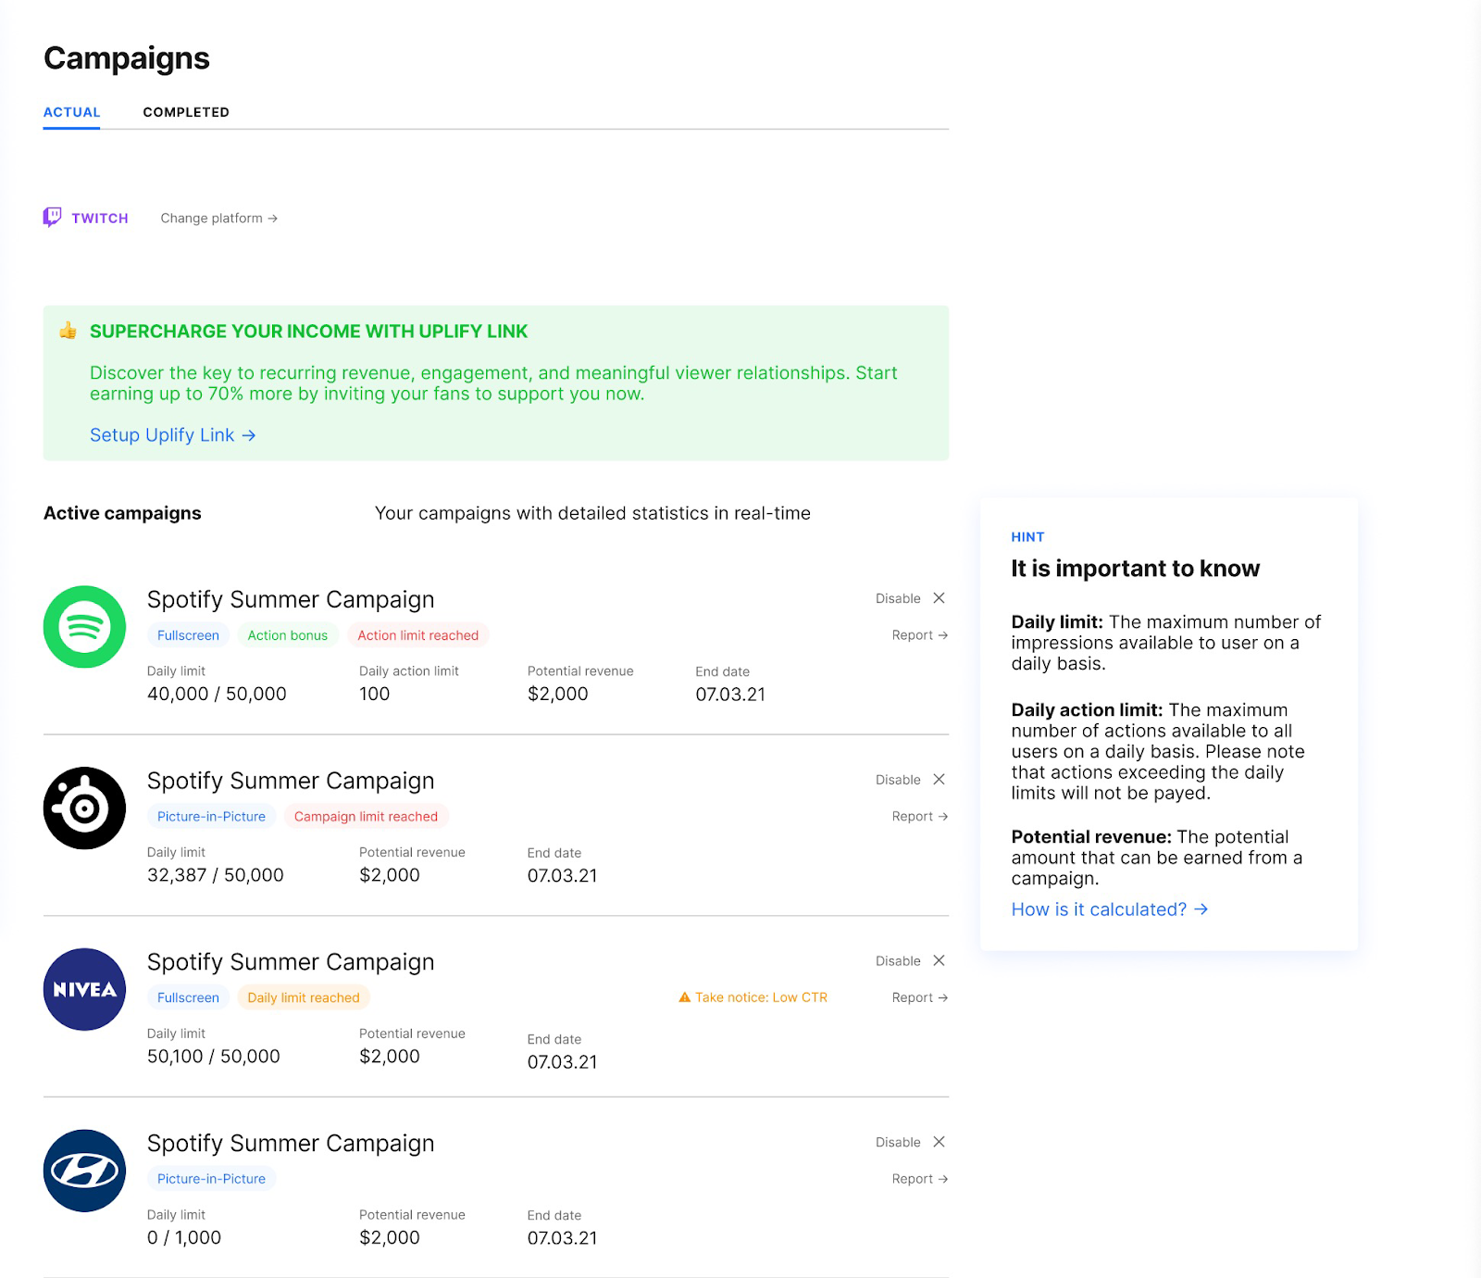1481x1278 pixels.
Task: Click the Daily limit reached badge
Action: click(x=304, y=997)
